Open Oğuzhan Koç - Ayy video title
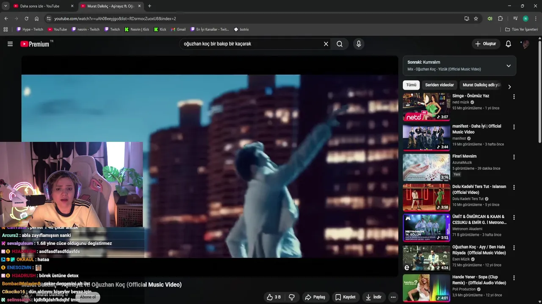 (x=479, y=250)
